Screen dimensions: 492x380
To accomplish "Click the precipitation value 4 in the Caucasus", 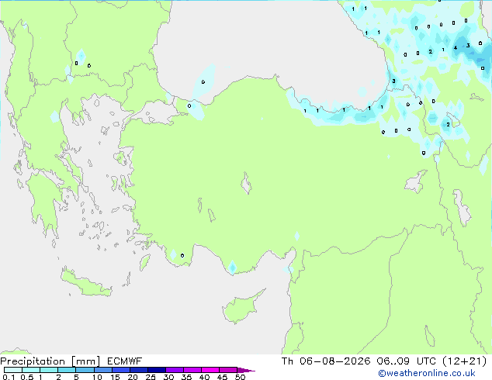I will pyautogui.click(x=456, y=47).
